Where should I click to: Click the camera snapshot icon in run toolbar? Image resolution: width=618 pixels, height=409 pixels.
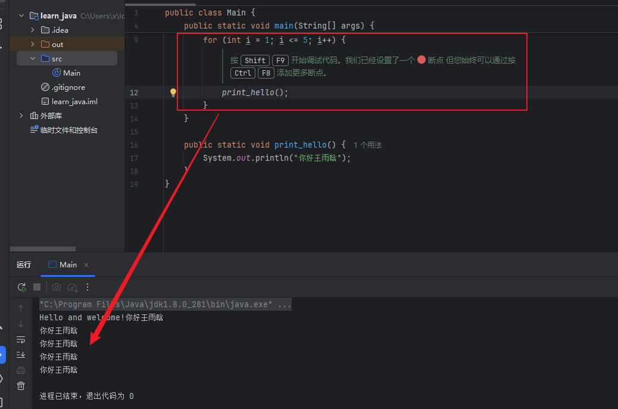pyautogui.click(x=57, y=287)
